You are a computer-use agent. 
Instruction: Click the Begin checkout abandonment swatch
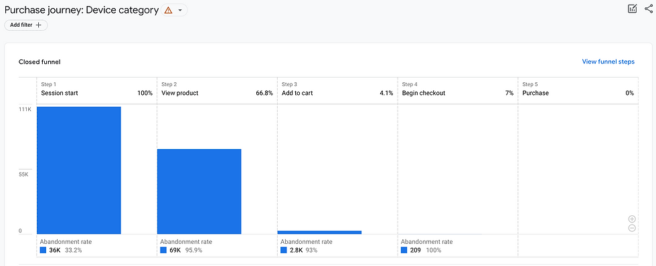pyautogui.click(x=404, y=250)
